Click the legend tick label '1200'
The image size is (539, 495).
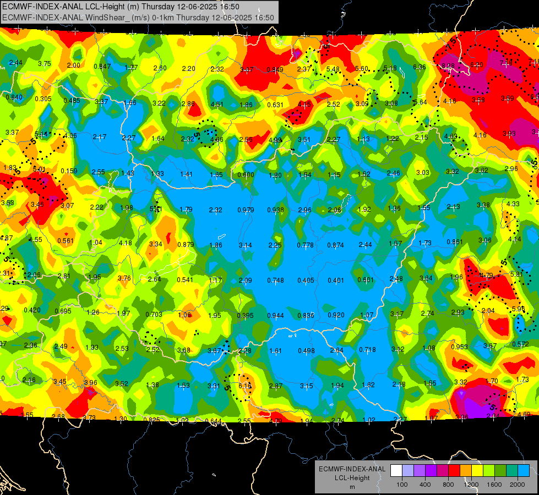coord(471,485)
